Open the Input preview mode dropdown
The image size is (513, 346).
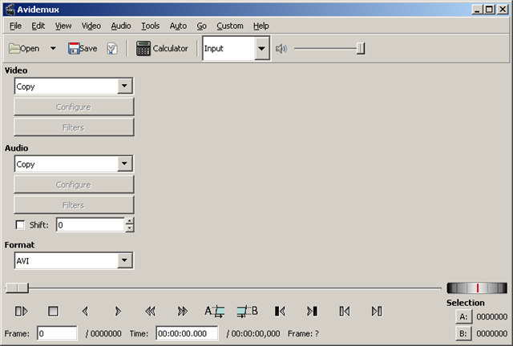coord(236,49)
